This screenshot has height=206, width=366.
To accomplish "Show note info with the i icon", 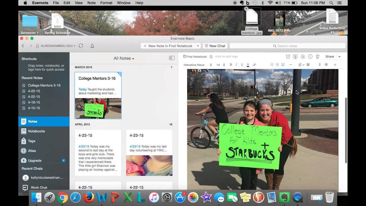I will pyautogui.click(x=310, y=57).
